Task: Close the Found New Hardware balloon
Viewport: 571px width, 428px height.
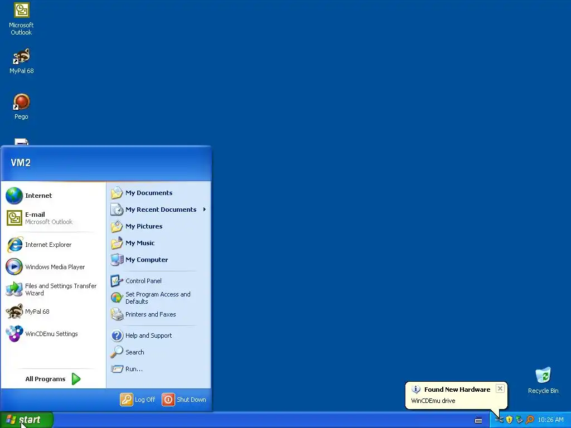Action: tap(500, 388)
